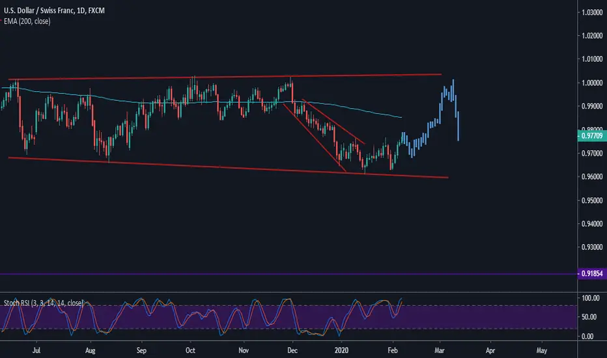Click the 0.99000 price axis label
The width and height of the screenshot is (607, 358).
tap(592, 106)
